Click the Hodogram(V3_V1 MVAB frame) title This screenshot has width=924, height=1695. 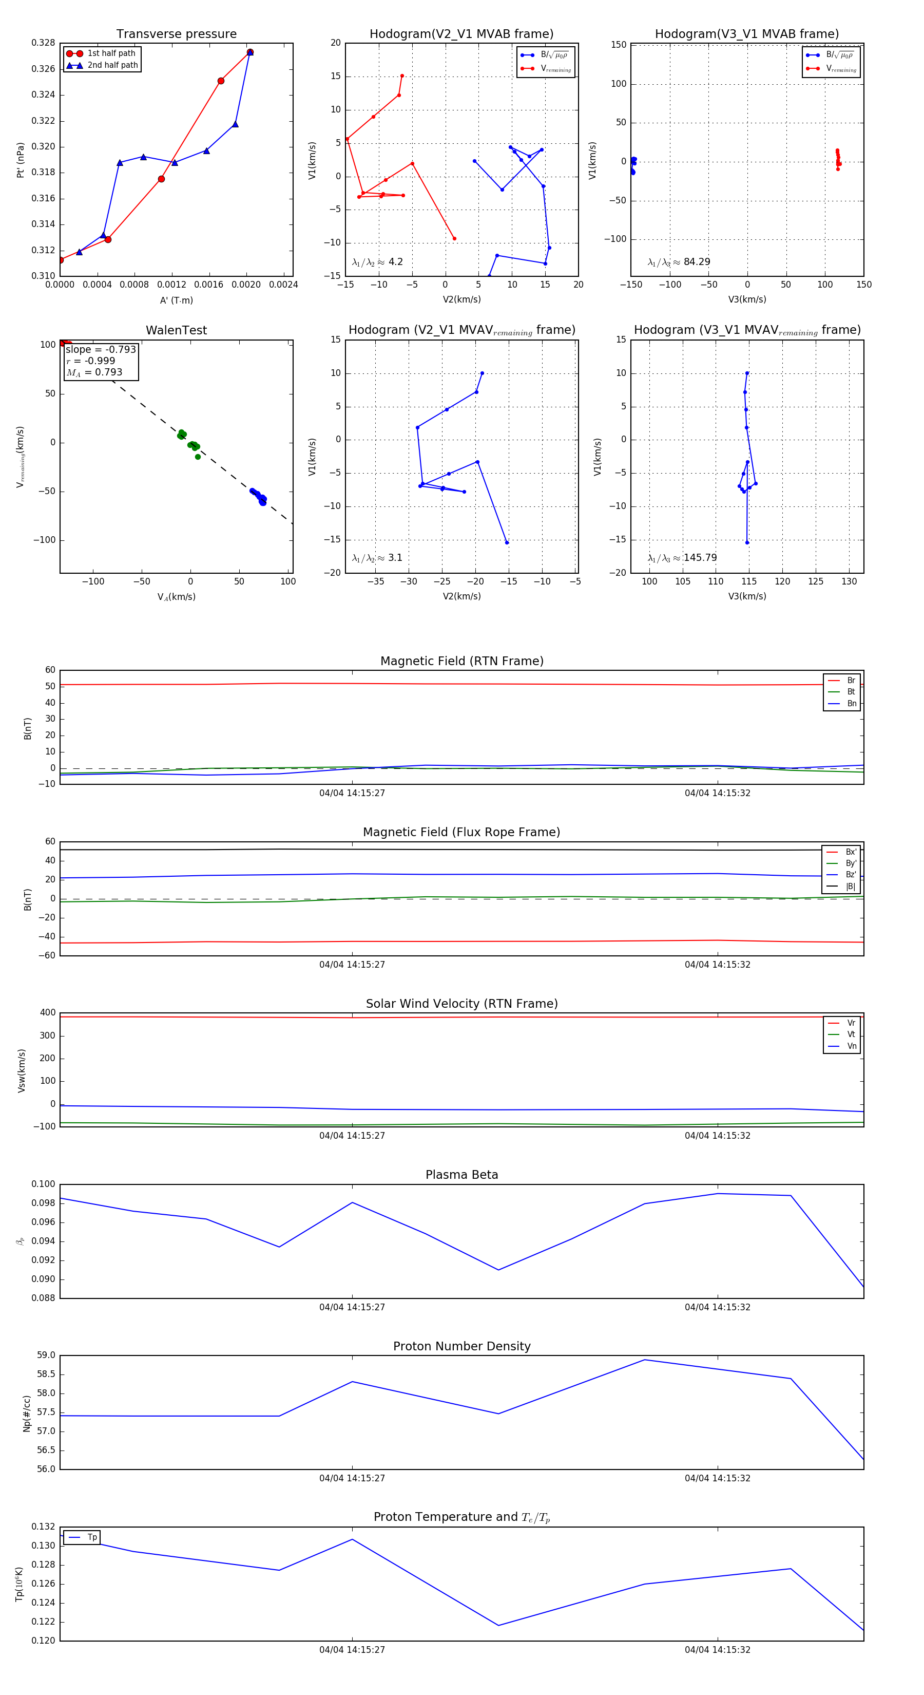[x=746, y=34]
